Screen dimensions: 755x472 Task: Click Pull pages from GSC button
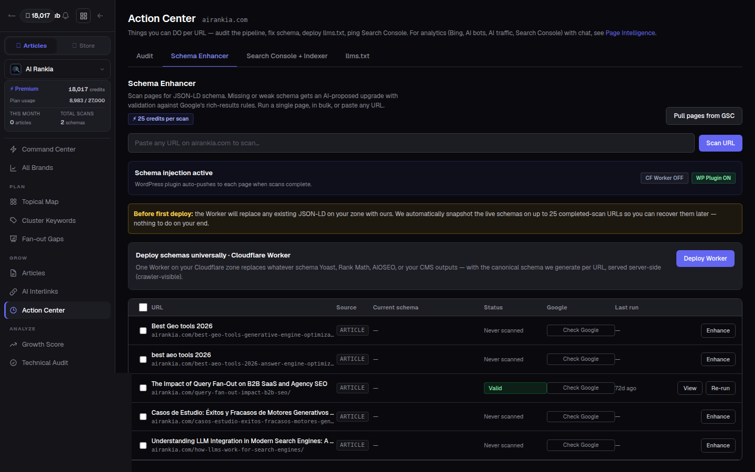tap(704, 116)
